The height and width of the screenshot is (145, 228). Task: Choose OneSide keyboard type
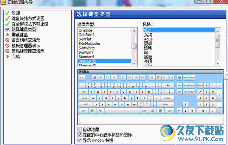click(x=105, y=30)
